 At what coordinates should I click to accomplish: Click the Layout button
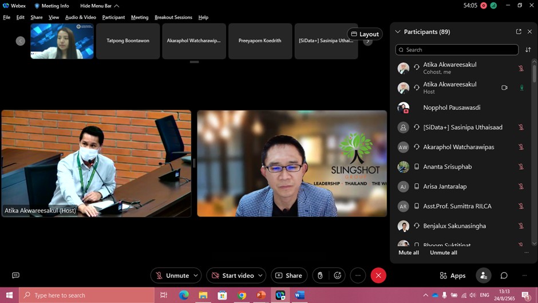[x=365, y=34]
